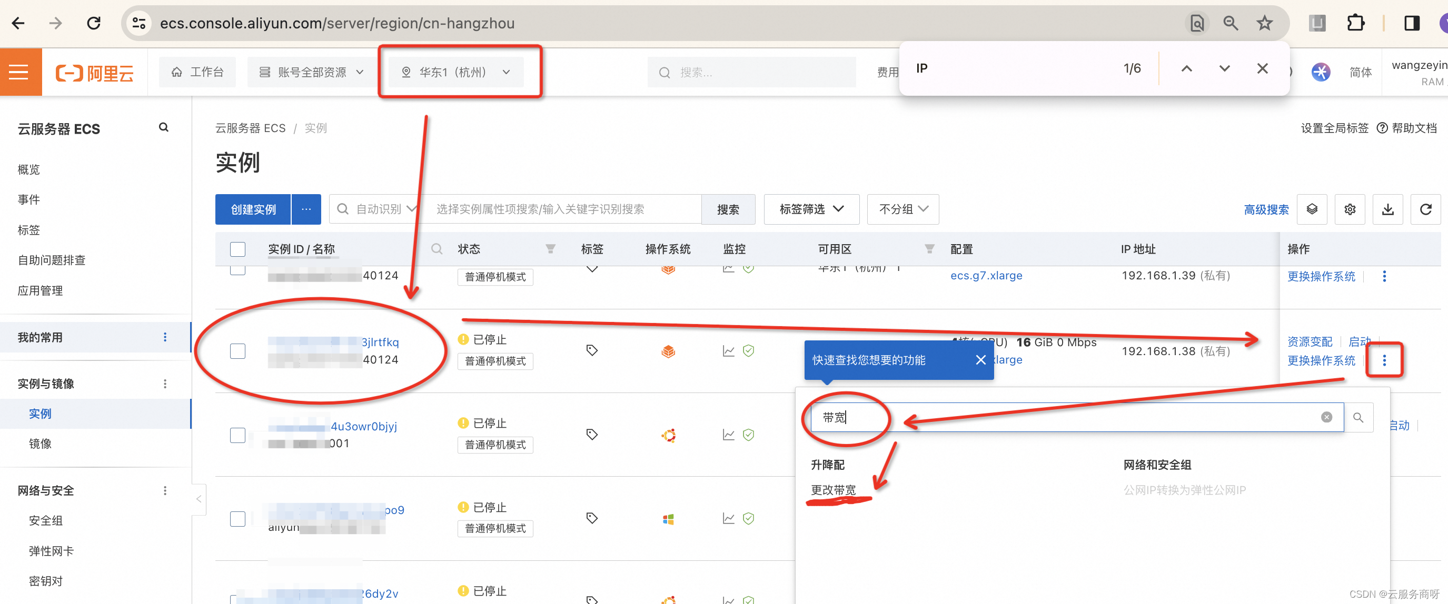The height and width of the screenshot is (604, 1448).
Task: Open the hamburger menu next to Aliyun logo
Action: point(18,72)
